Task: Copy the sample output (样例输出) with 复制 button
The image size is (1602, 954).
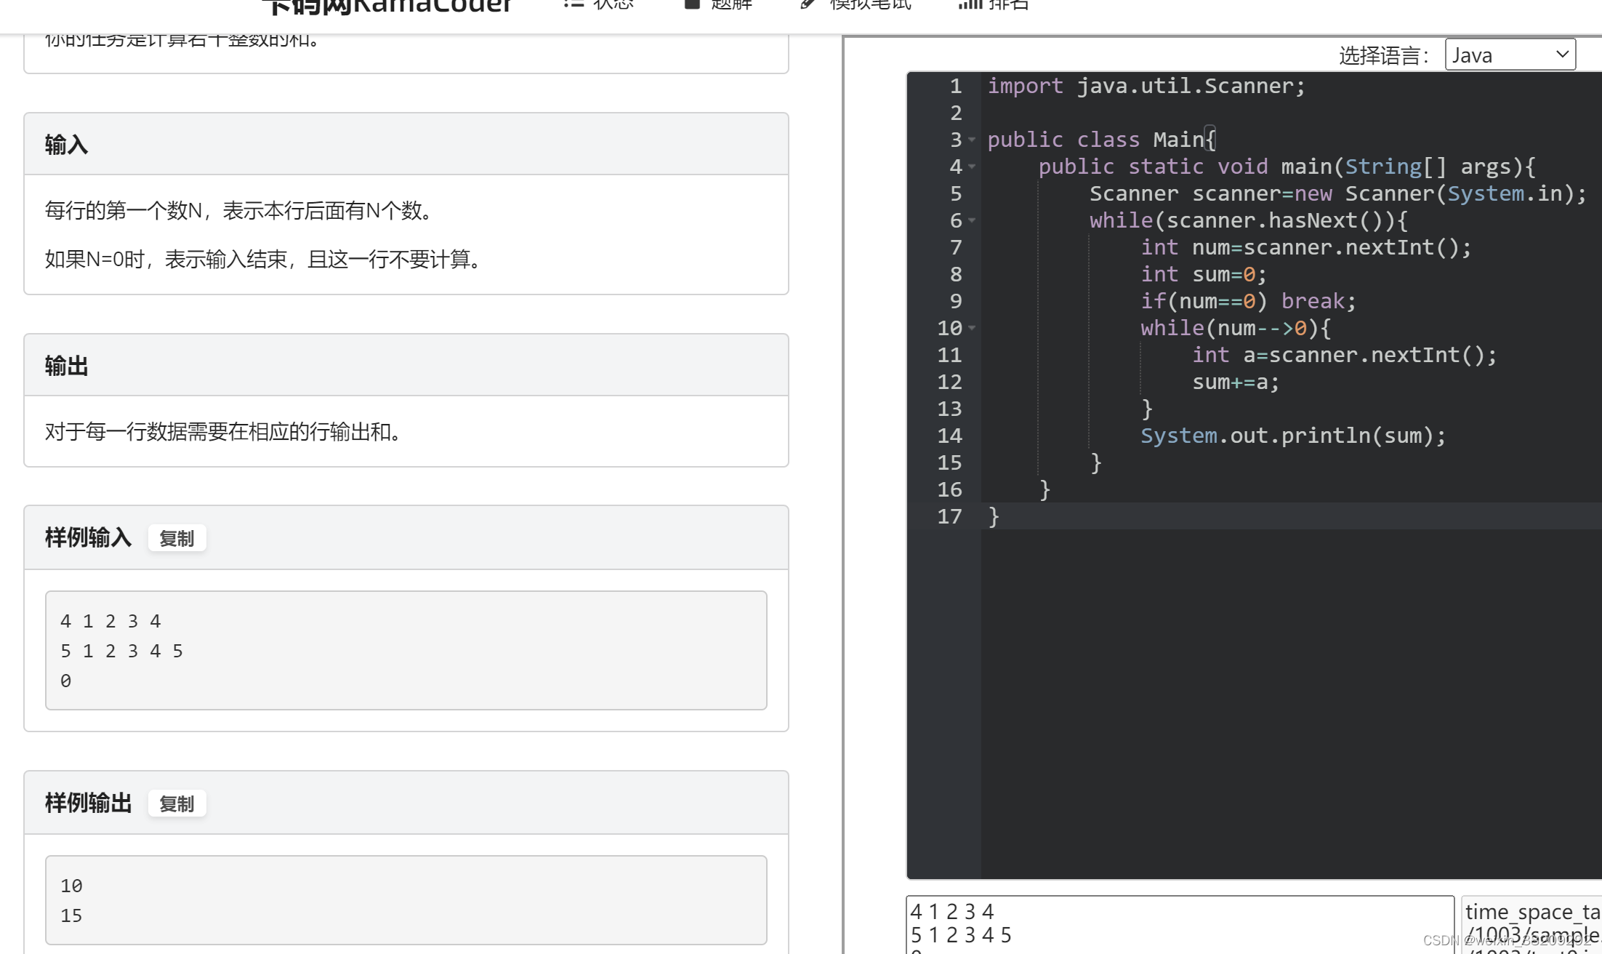Action: coord(177,804)
